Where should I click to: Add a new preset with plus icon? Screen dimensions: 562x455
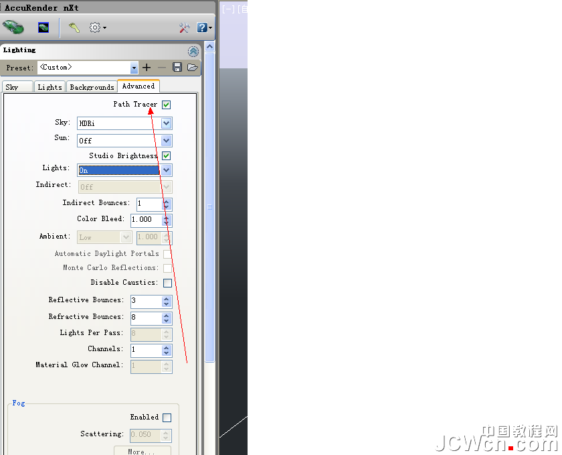pos(147,68)
